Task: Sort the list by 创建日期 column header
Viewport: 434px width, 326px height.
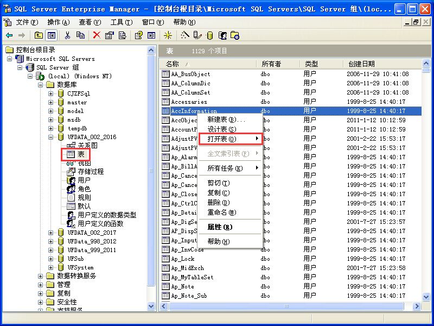Action: tap(364, 64)
